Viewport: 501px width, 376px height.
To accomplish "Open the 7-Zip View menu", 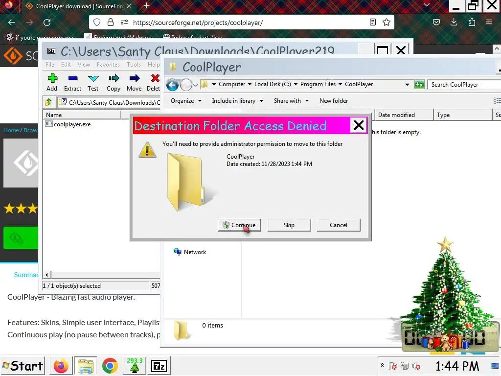I will click(x=84, y=65).
